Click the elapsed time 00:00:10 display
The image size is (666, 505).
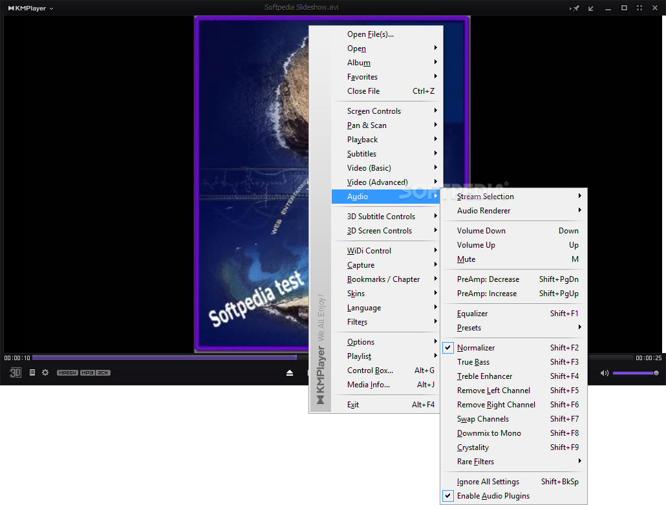coord(17,358)
